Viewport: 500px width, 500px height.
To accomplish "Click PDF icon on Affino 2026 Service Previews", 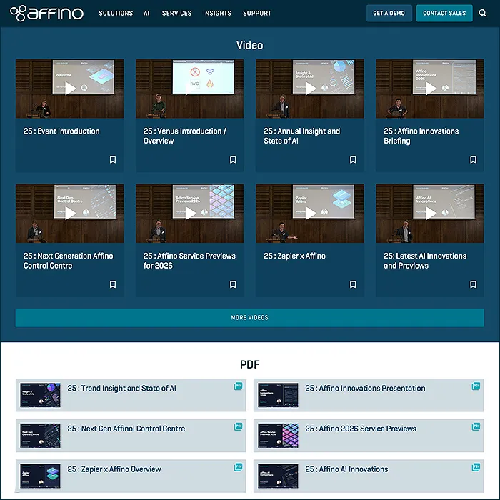I will coord(476,427).
